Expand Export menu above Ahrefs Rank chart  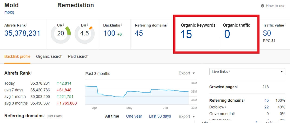[x=187, y=73]
